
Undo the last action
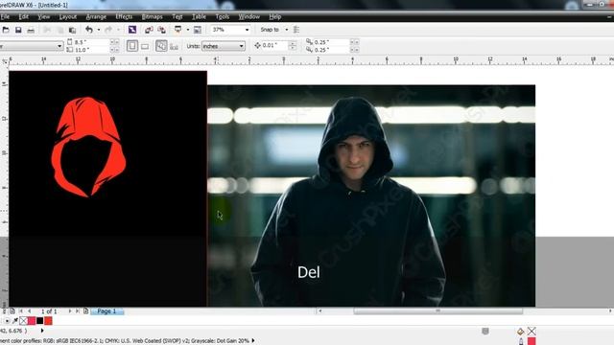click(x=89, y=30)
